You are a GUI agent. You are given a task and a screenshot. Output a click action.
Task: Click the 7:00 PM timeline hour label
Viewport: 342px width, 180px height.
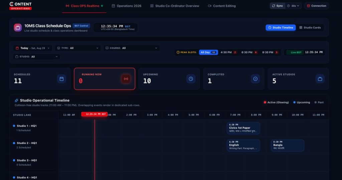pyautogui.click(x=235, y=115)
